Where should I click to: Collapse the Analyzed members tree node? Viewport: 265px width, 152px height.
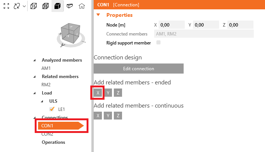pyautogui.click(x=35, y=60)
